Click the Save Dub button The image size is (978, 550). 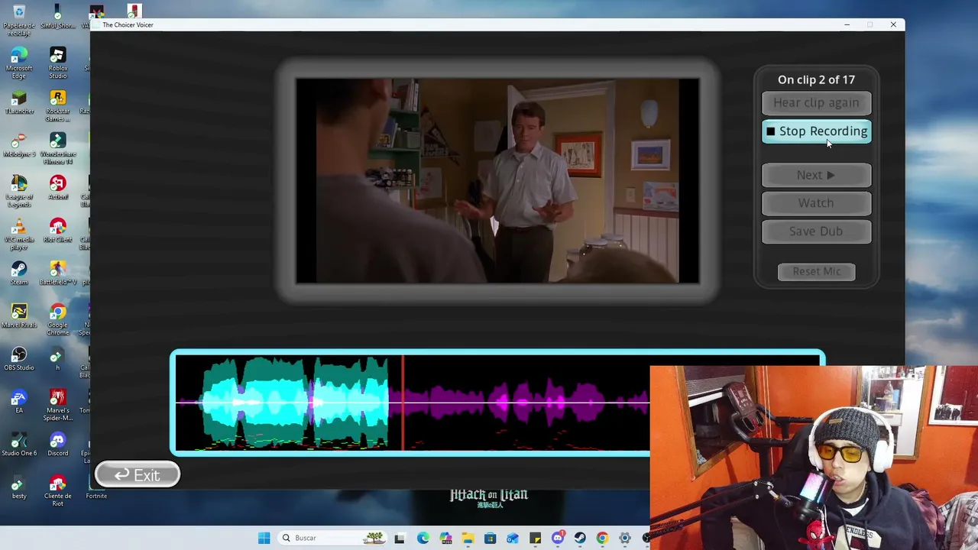[816, 231]
